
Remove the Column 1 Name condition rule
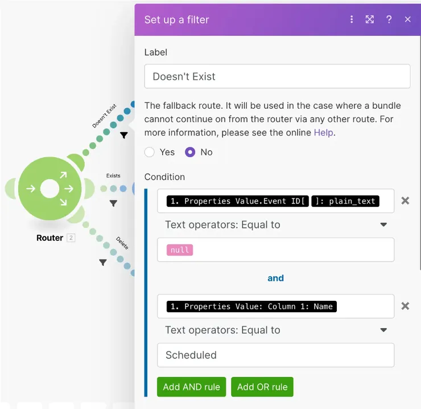[405, 306]
